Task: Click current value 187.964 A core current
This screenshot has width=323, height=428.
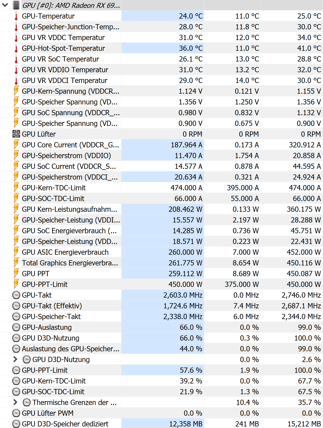Action: (x=187, y=145)
